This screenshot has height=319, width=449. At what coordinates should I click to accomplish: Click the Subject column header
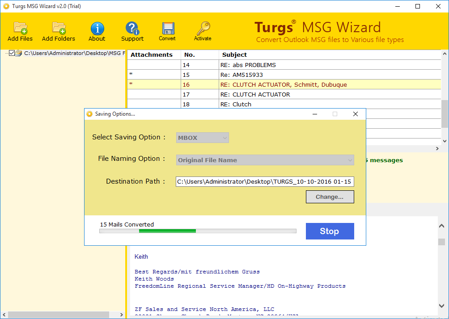tap(330, 55)
